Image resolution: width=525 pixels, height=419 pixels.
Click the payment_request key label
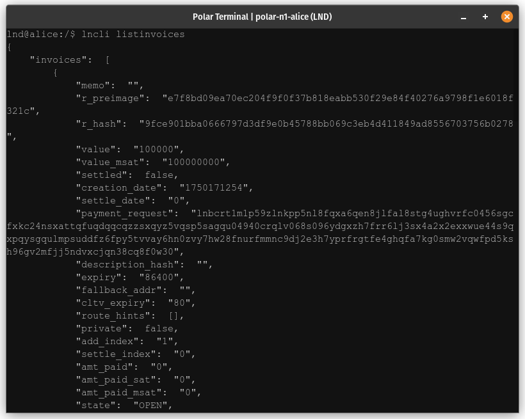tap(127, 213)
